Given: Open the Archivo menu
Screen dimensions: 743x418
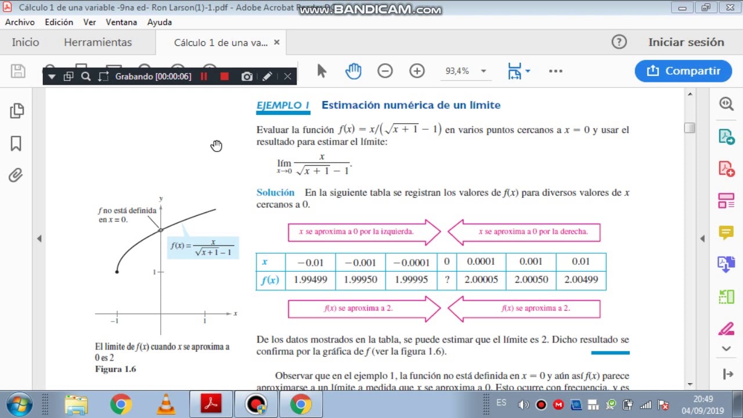Looking at the screenshot, I should tap(20, 22).
